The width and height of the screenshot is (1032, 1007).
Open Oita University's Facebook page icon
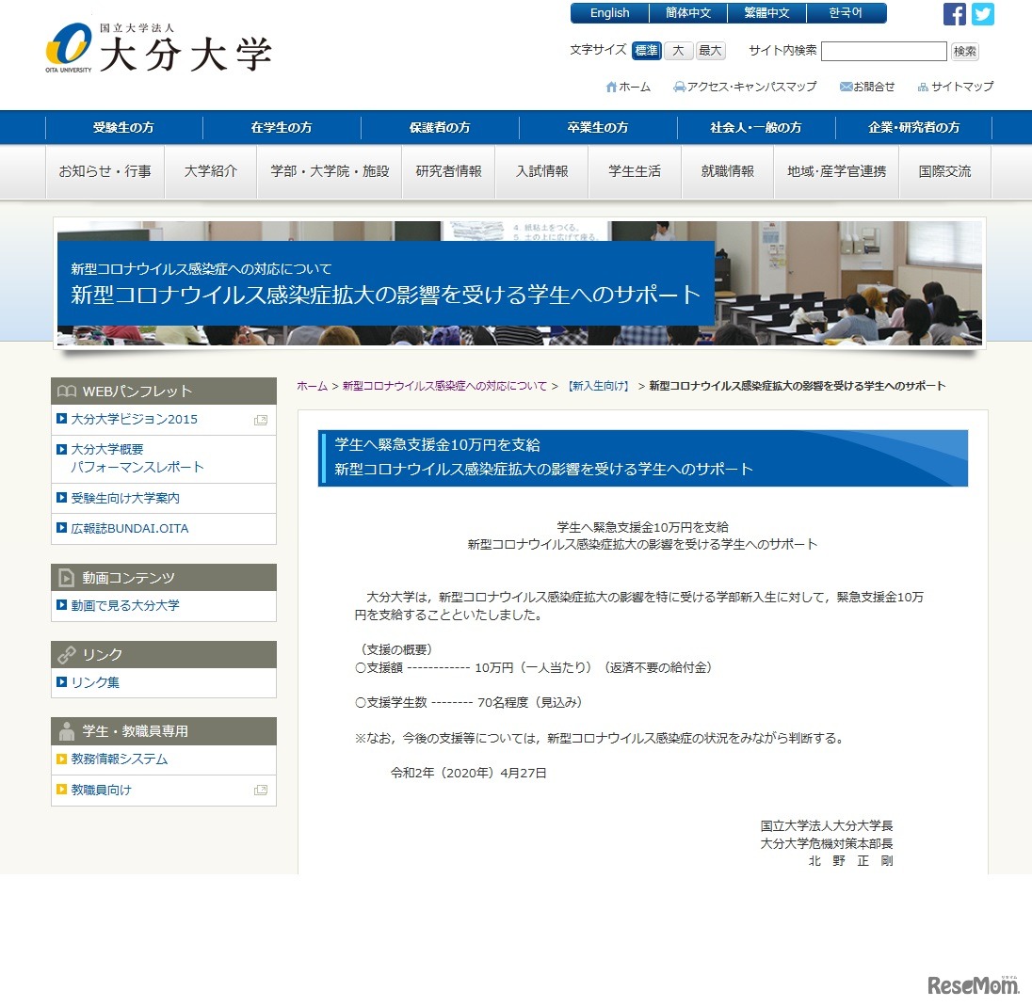click(x=954, y=13)
